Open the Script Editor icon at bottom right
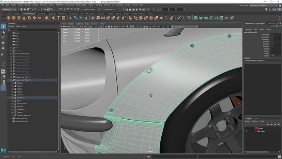 coord(279,157)
